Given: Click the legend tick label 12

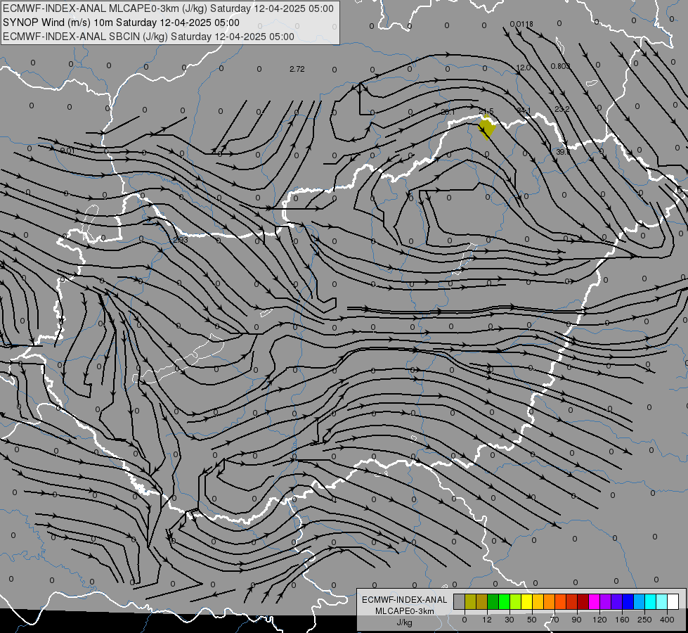Looking at the screenshot, I should pyautogui.click(x=487, y=620).
